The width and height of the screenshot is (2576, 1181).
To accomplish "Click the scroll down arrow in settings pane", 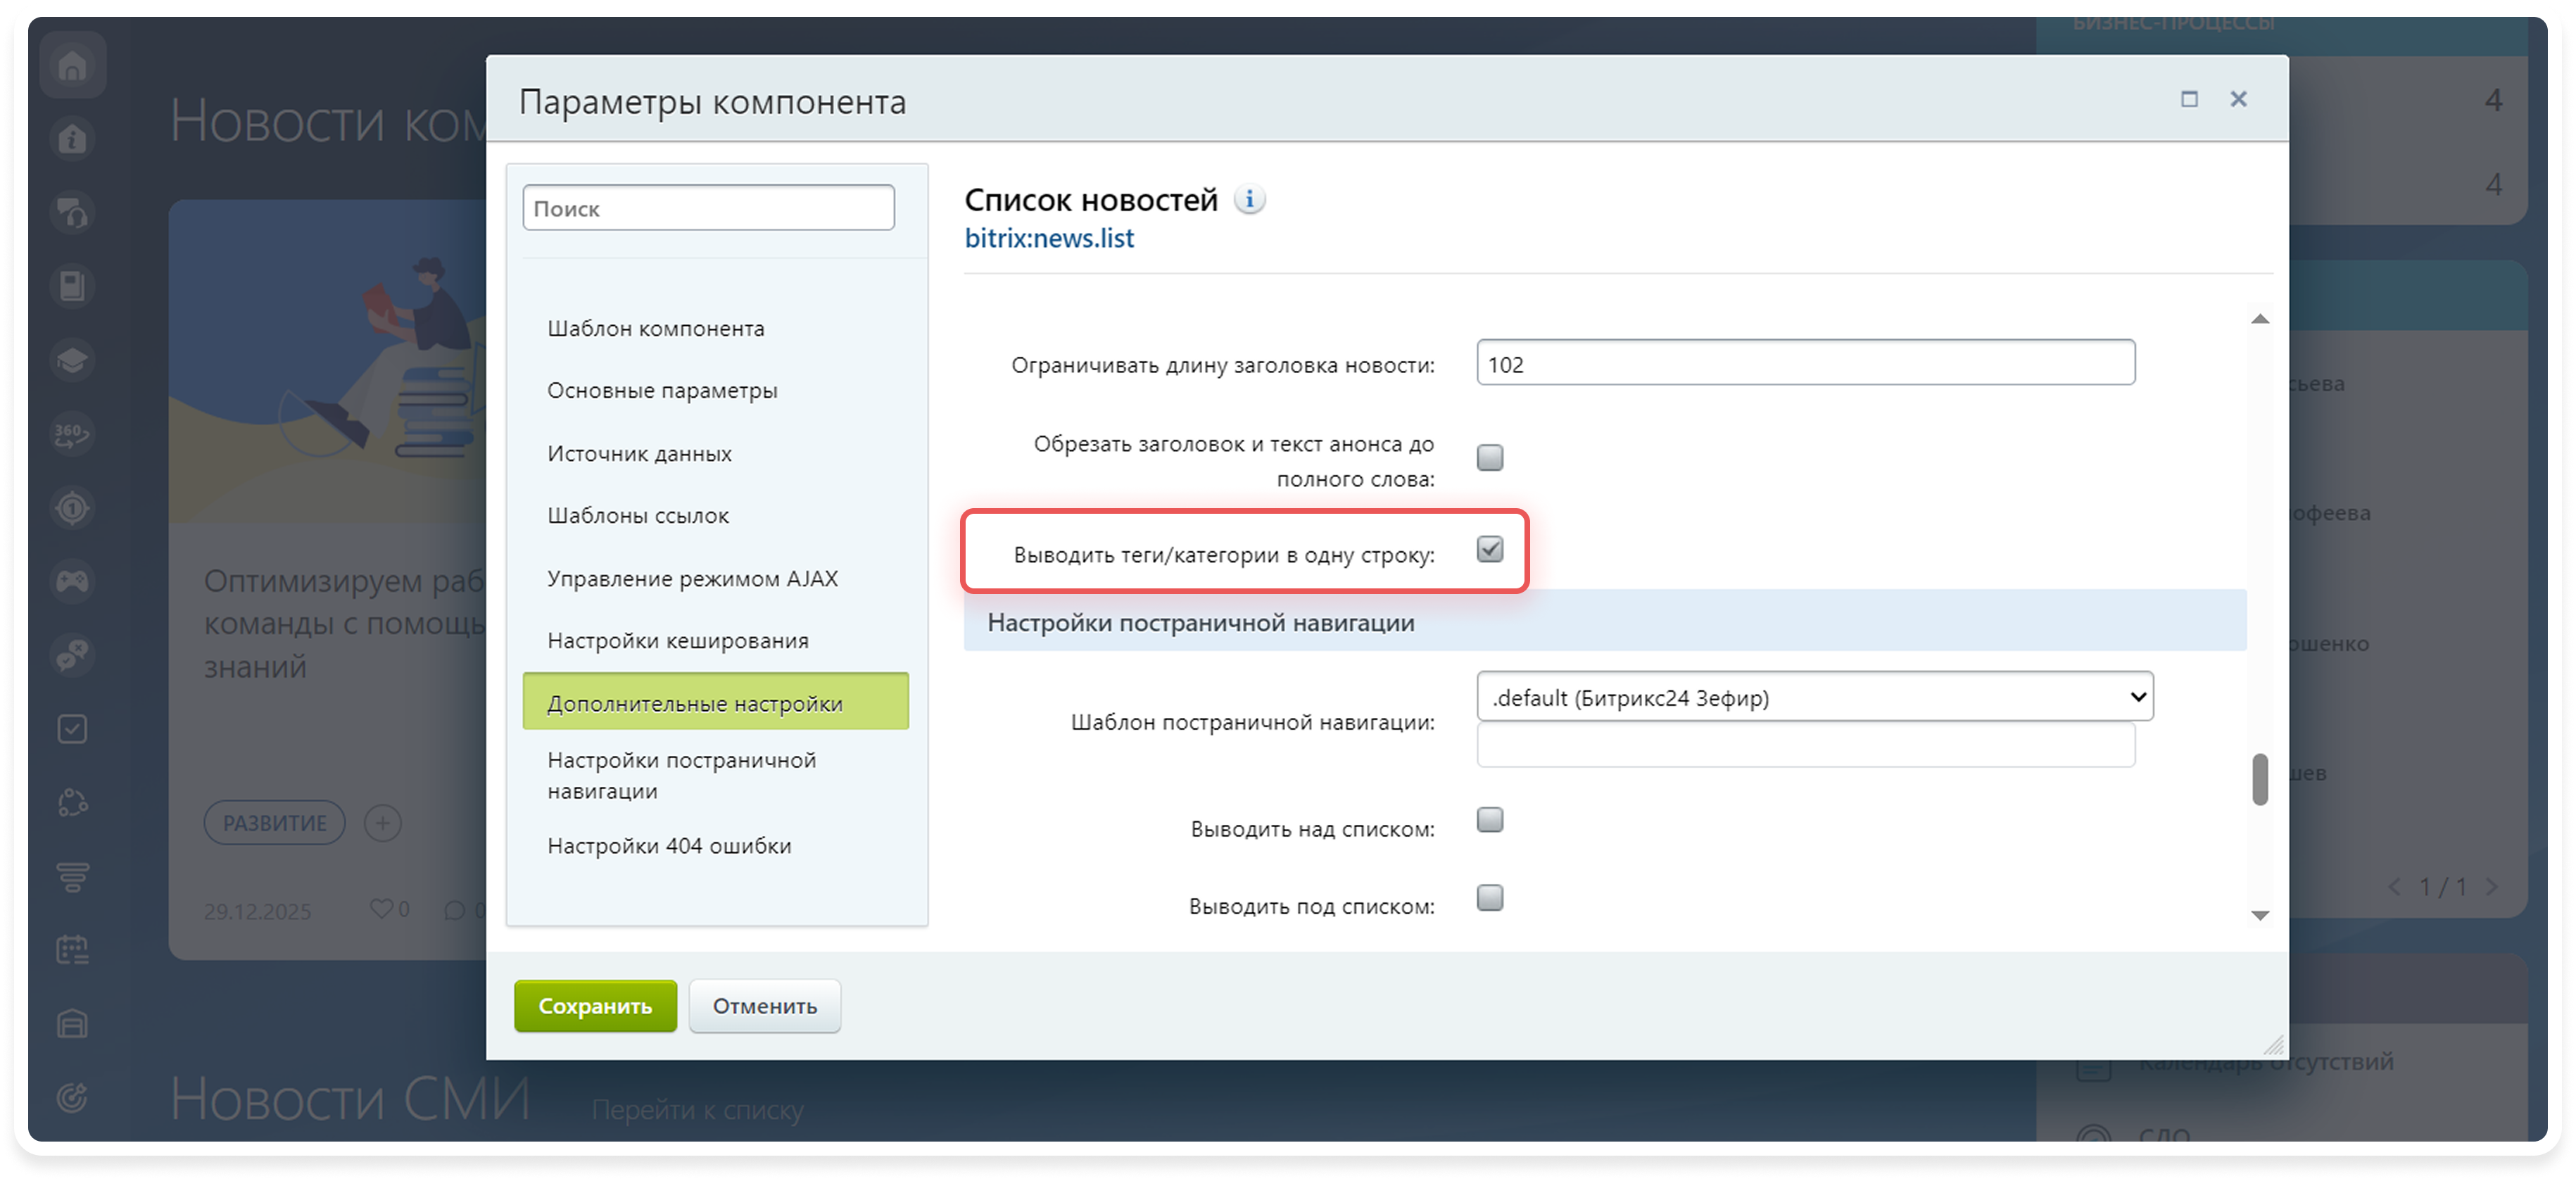I will click(2260, 915).
